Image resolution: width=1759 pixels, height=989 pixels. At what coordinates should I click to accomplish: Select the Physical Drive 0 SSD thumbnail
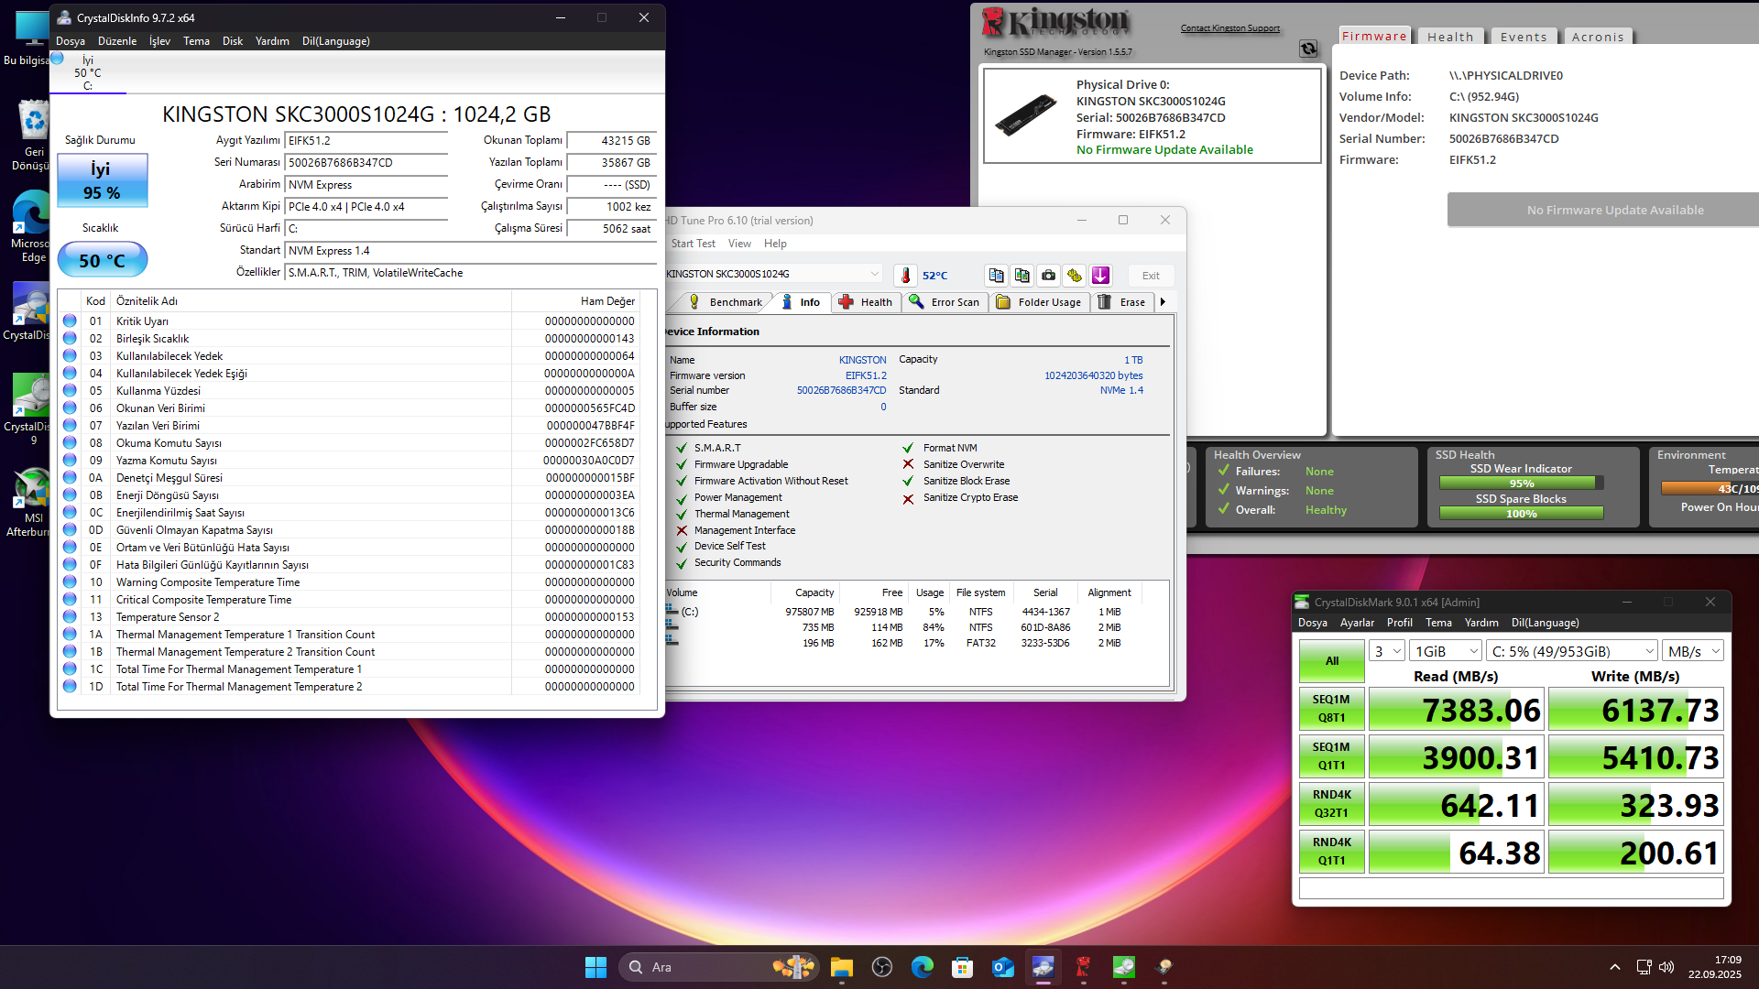pyautogui.click(x=1026, y=115)
